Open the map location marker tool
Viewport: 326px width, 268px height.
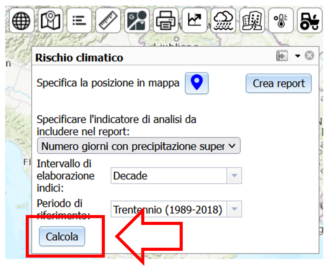tap(50, 20)
